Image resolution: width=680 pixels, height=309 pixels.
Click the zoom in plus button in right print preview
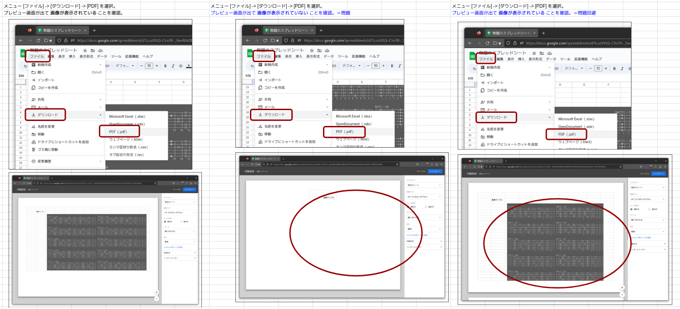tap(622, 287)
